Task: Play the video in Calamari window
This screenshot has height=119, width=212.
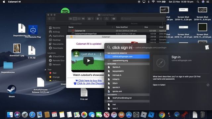Action: coord(88,60)
